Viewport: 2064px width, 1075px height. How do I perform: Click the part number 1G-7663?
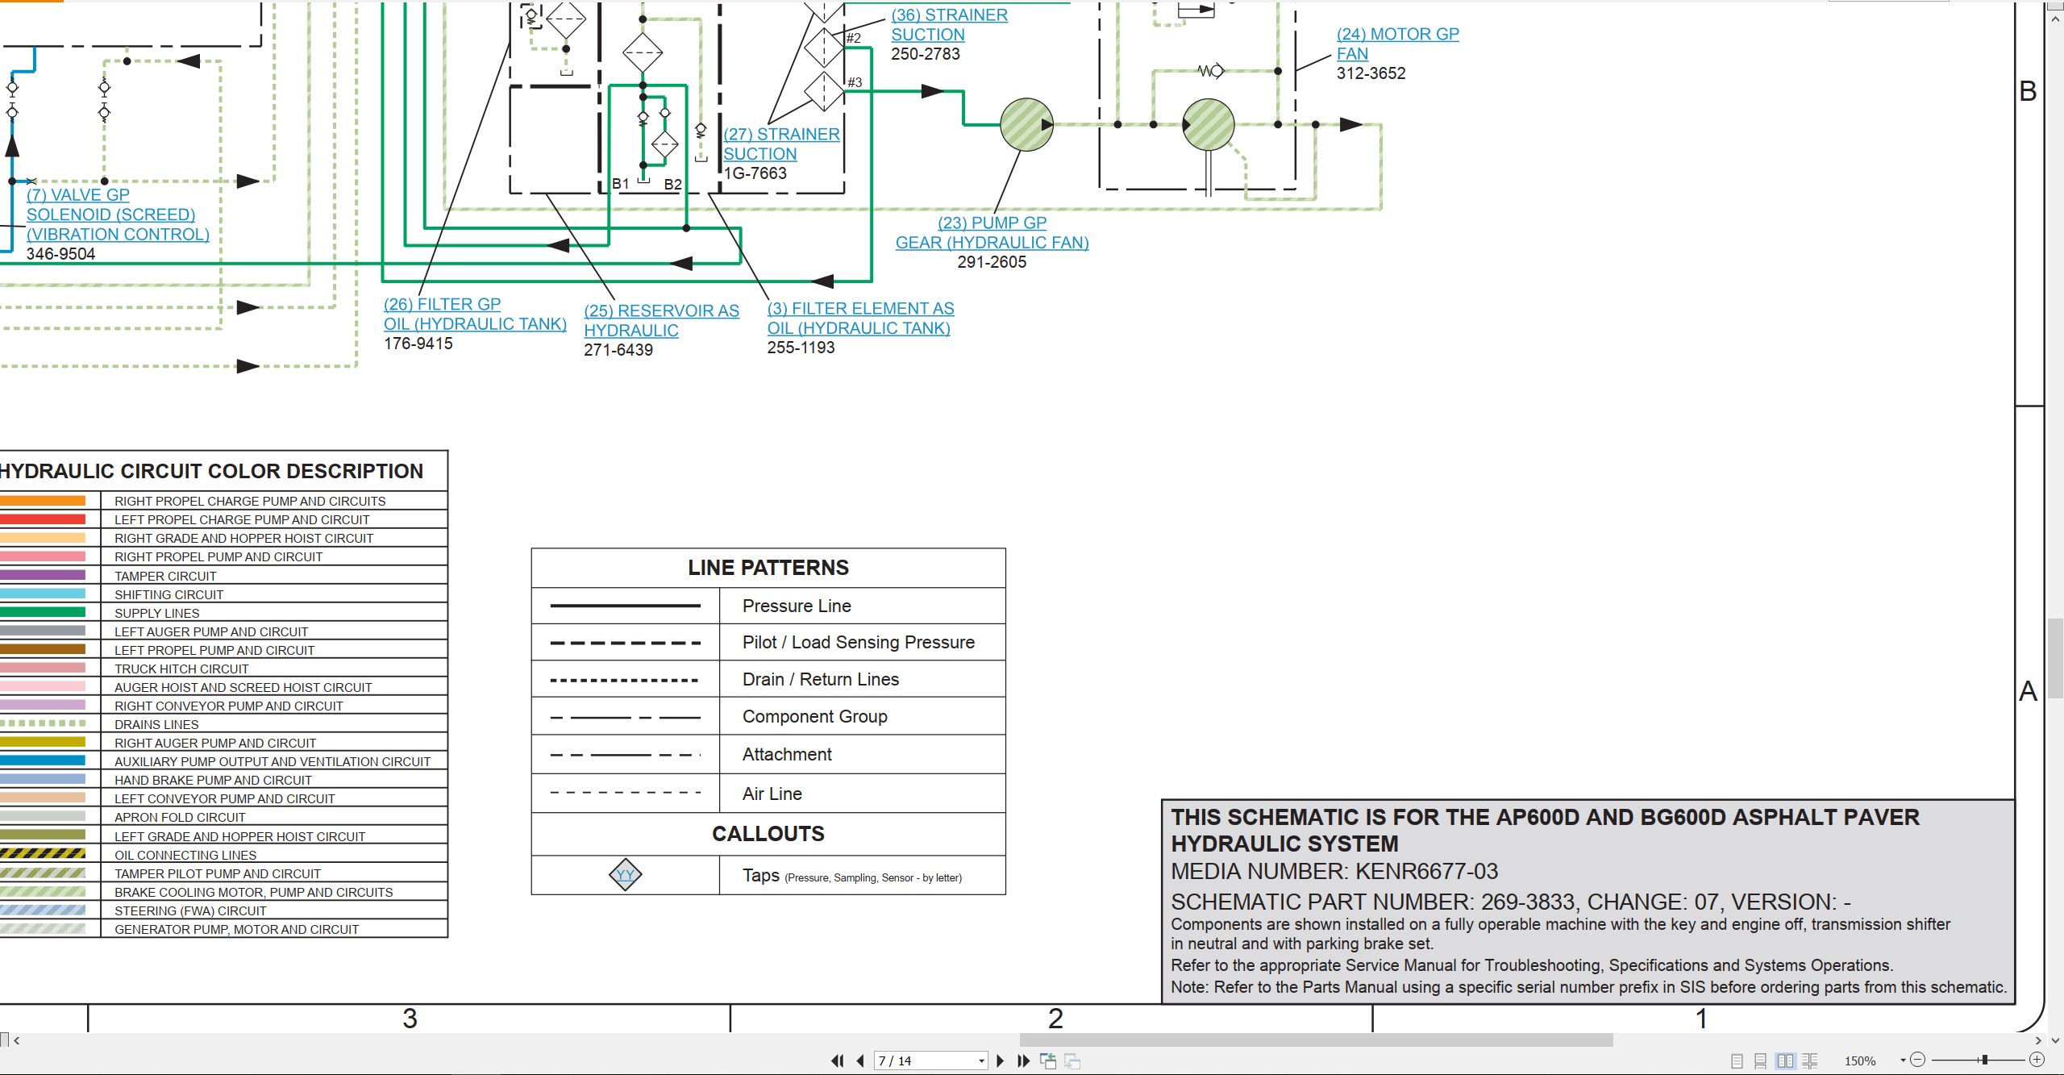(755, 173)
